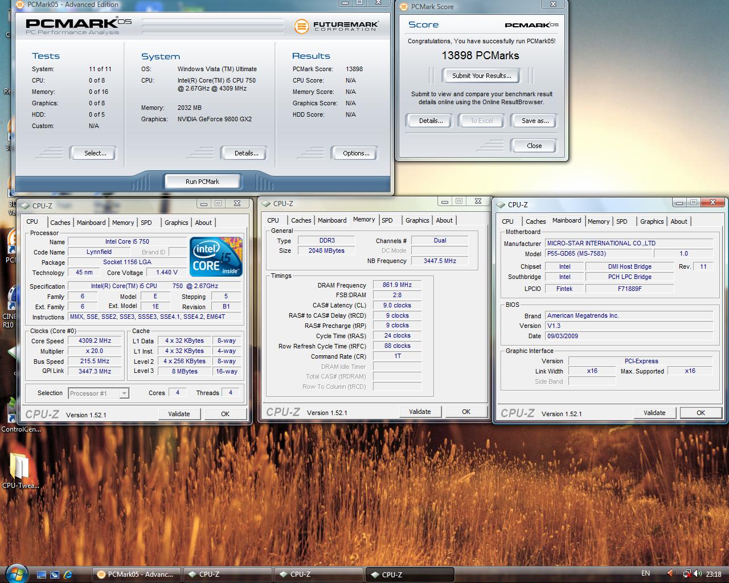729x583 pixels.
Task: Click the Run PCMark button
Action: (202, 182)
